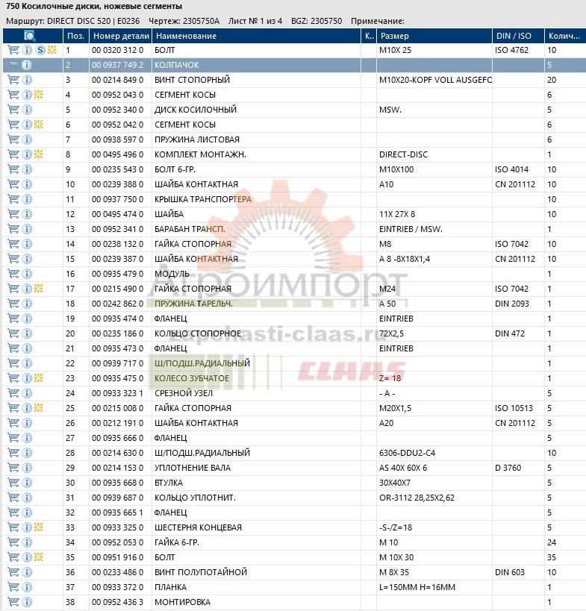Select ГАЙКА СТОПОРНАЯ M8 row name

click(193, 244)
